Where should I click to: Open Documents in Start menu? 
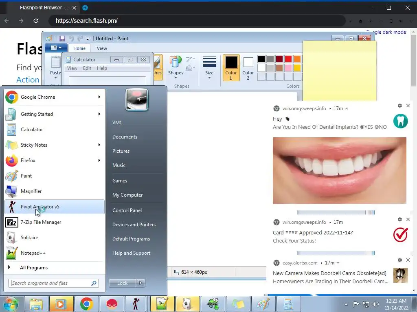[x=125, y=137]
